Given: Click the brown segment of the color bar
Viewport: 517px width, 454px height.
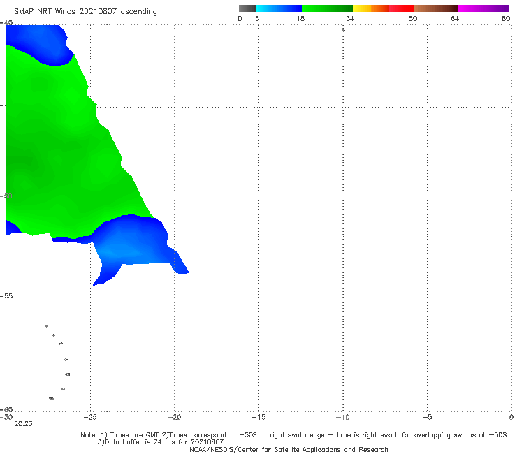Looking at the screenshot, I should [435, 8].
